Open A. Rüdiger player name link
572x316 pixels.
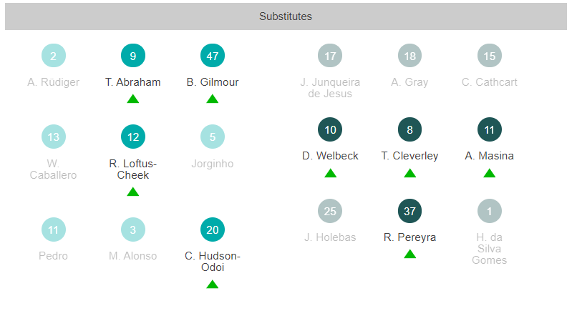[54, 82]
